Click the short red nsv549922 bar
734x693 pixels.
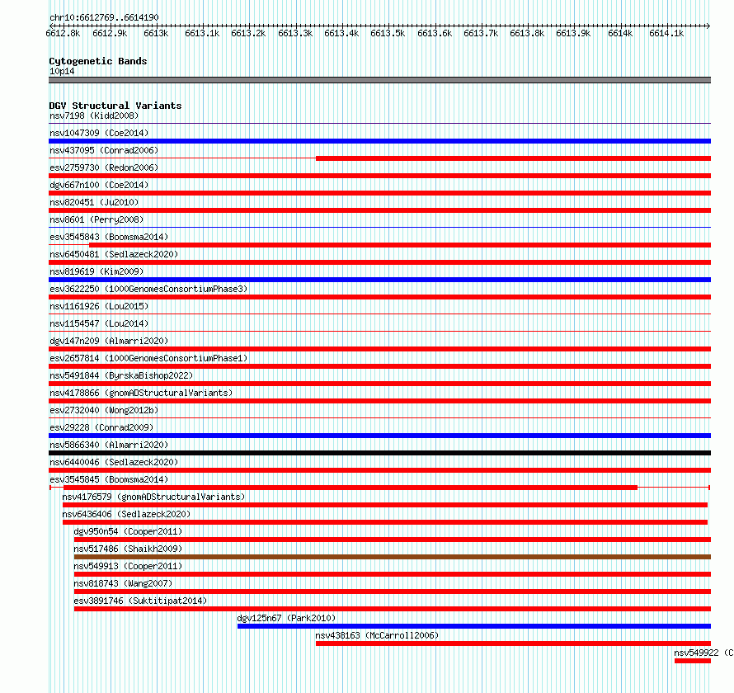click(693, 661)
